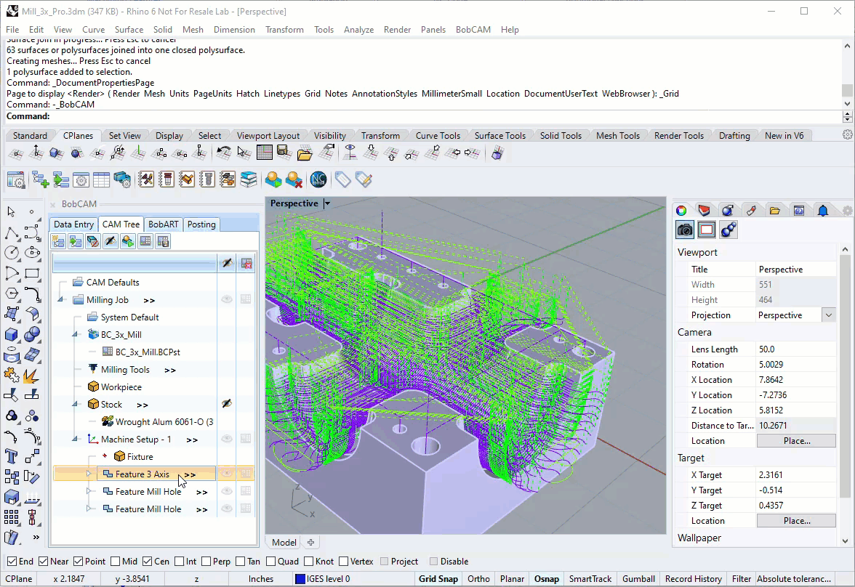
Task: Toggle Record History in status bar
Action: tap(693, 579)
